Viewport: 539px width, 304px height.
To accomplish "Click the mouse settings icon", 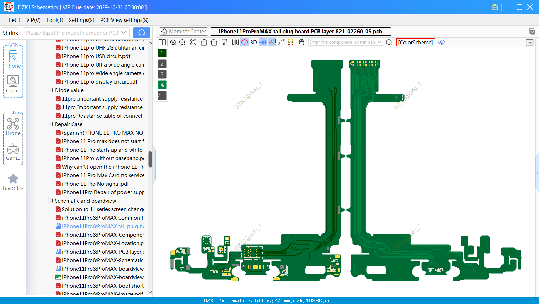I will pos(302,42).
